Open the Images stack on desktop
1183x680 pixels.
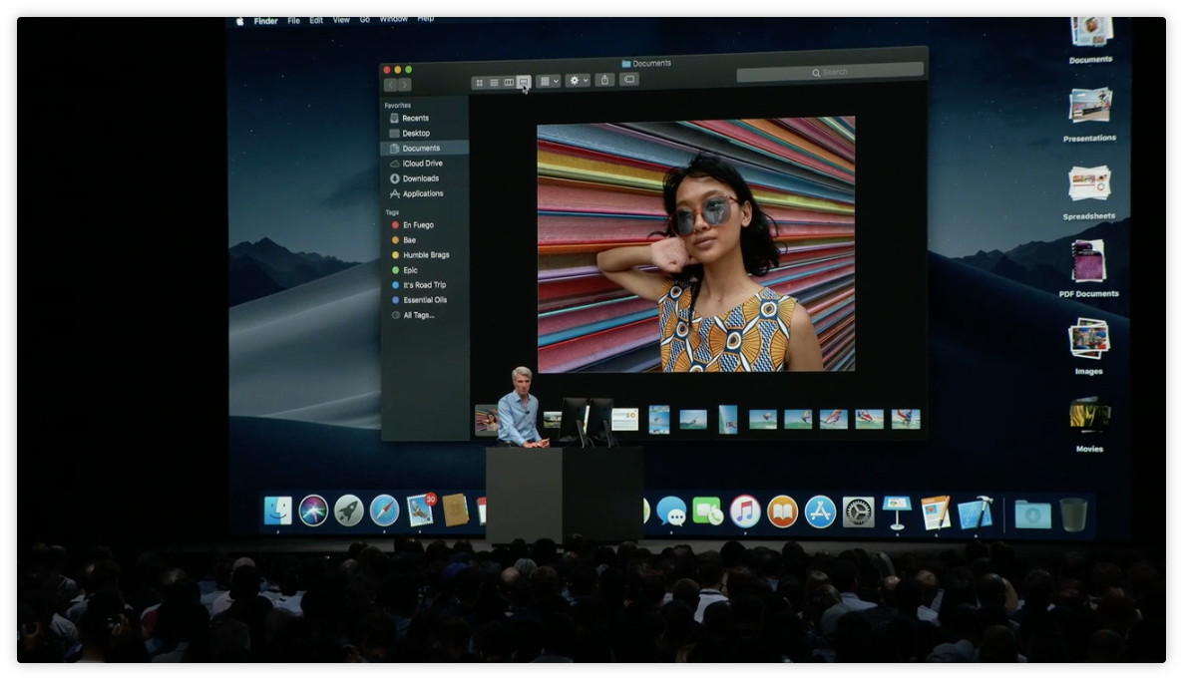(1088, 347)
